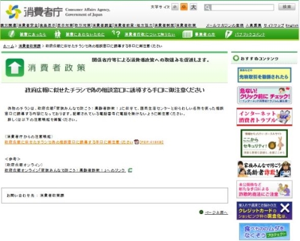Open the サイトマップ link

(274, 25)
